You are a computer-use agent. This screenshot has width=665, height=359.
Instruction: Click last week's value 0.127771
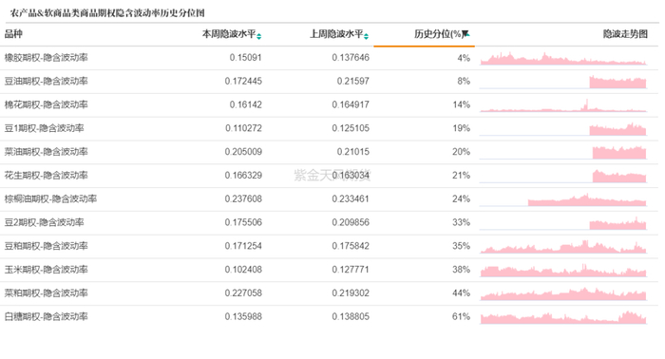click(x=351, y=269)
